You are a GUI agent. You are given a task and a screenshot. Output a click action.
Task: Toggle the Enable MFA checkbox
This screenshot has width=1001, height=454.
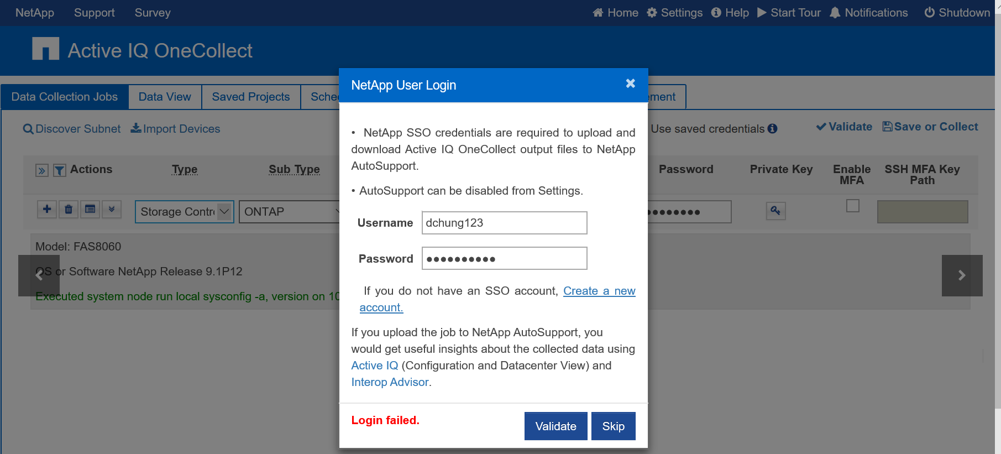[853, 206]
